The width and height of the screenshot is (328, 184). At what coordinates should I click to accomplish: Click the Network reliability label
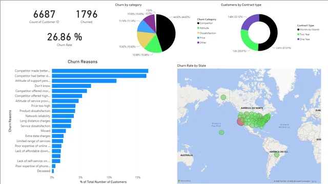pyautogui.click(x=38, y=116)
